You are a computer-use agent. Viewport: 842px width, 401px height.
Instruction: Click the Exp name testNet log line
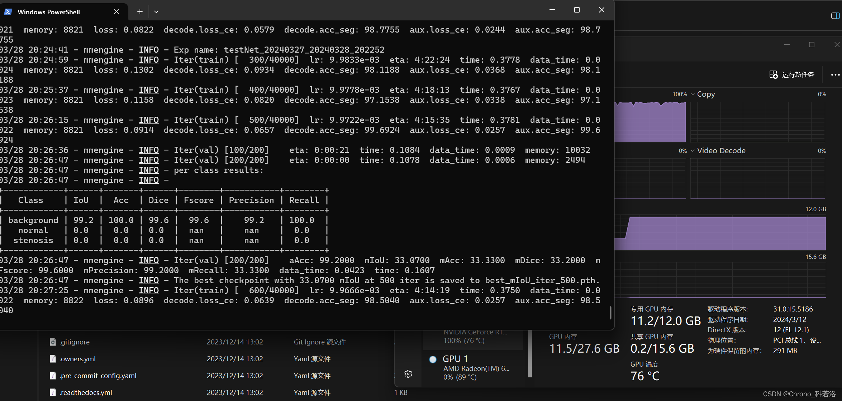pyautogui.click(x=192, y=49)
